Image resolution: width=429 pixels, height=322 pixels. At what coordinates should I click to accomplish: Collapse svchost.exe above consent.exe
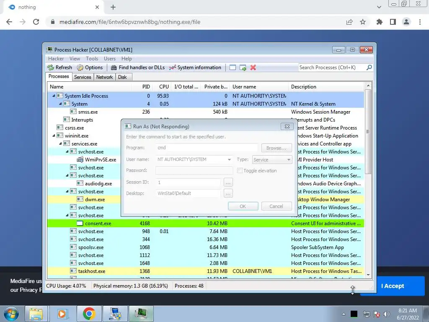pyautogui.click(x=67, y=215)
